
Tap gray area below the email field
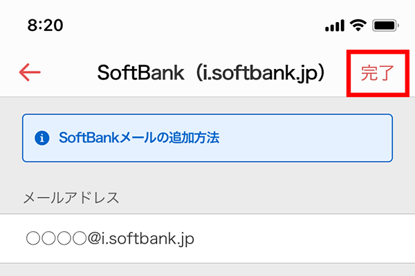tap(207, 270)
